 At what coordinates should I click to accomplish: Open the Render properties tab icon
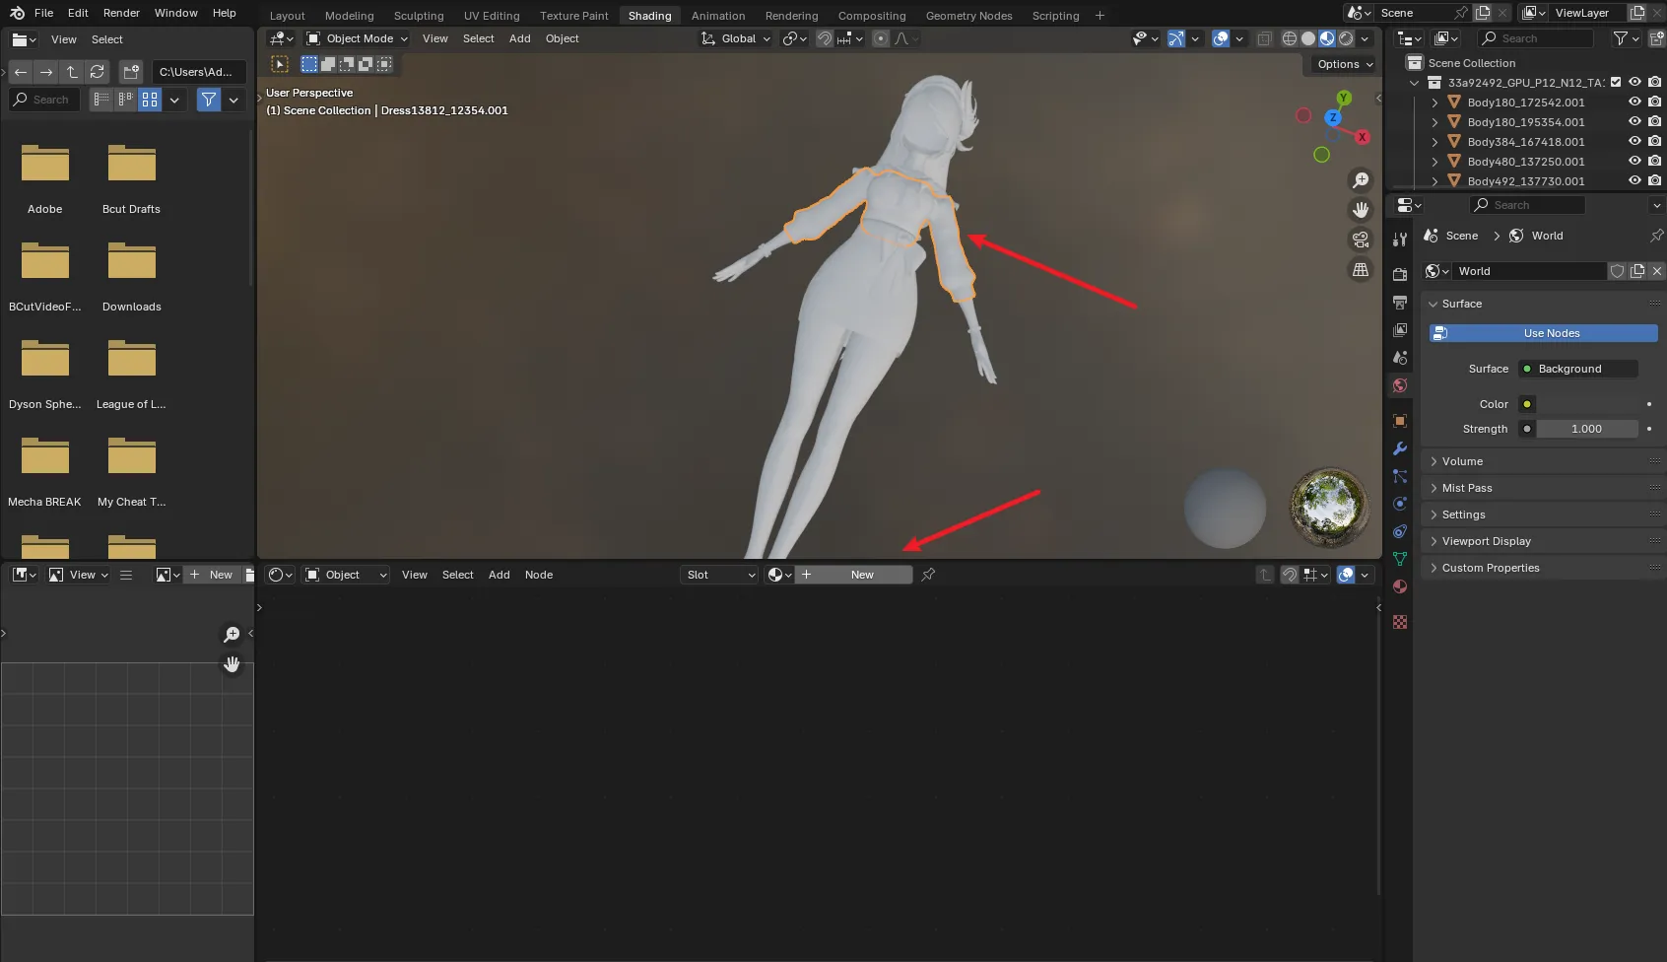pyautogui.click(x=1400, y=274)
